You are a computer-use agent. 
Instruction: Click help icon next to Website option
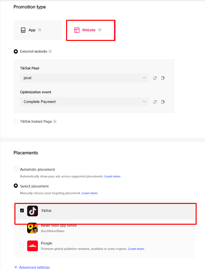(100, 30)
